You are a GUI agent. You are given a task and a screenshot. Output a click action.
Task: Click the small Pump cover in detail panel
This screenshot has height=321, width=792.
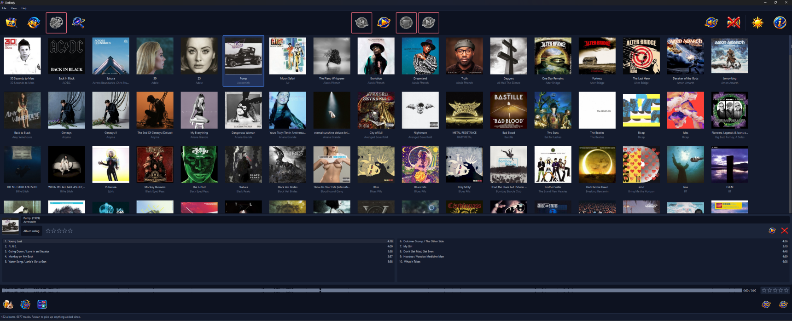10,226
